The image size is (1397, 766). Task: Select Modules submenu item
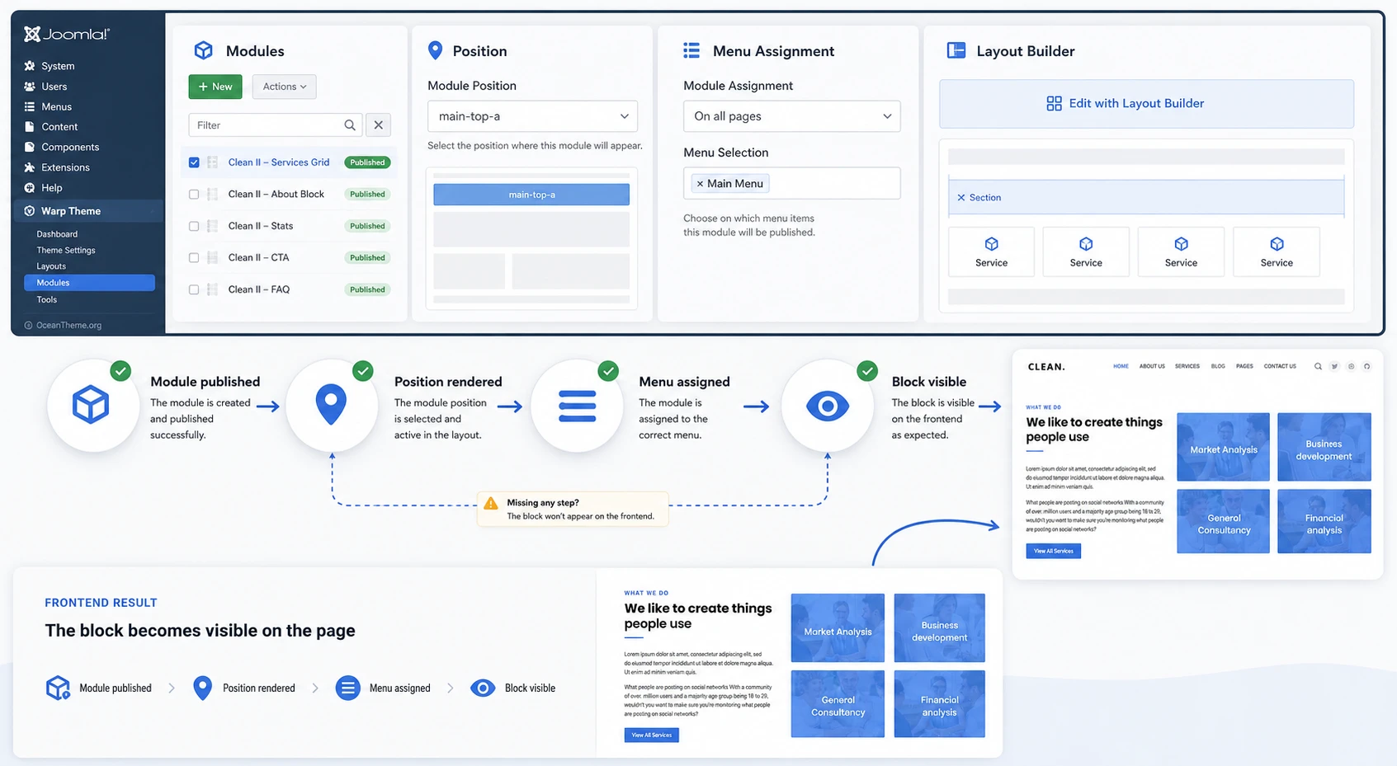tap(89, 283)
